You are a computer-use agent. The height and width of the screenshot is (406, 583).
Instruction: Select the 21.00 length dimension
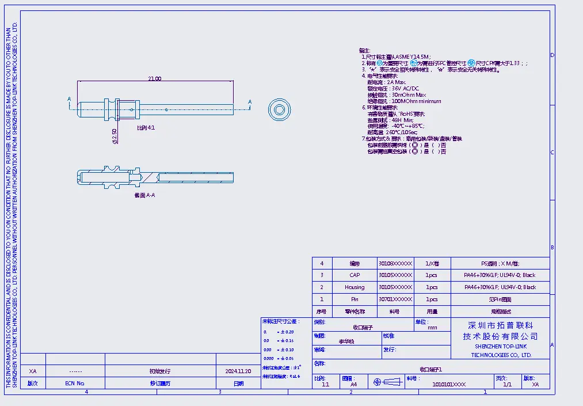[x=155, y=79]
